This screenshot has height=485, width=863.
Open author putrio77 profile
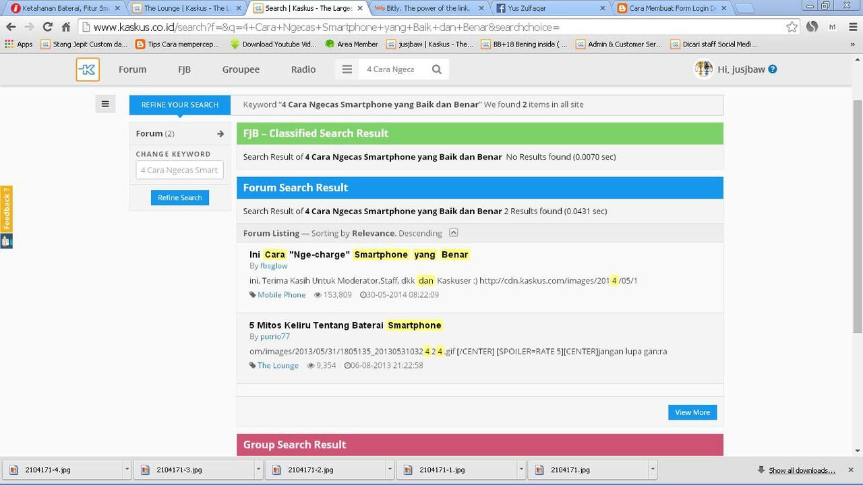click(275, 337)
